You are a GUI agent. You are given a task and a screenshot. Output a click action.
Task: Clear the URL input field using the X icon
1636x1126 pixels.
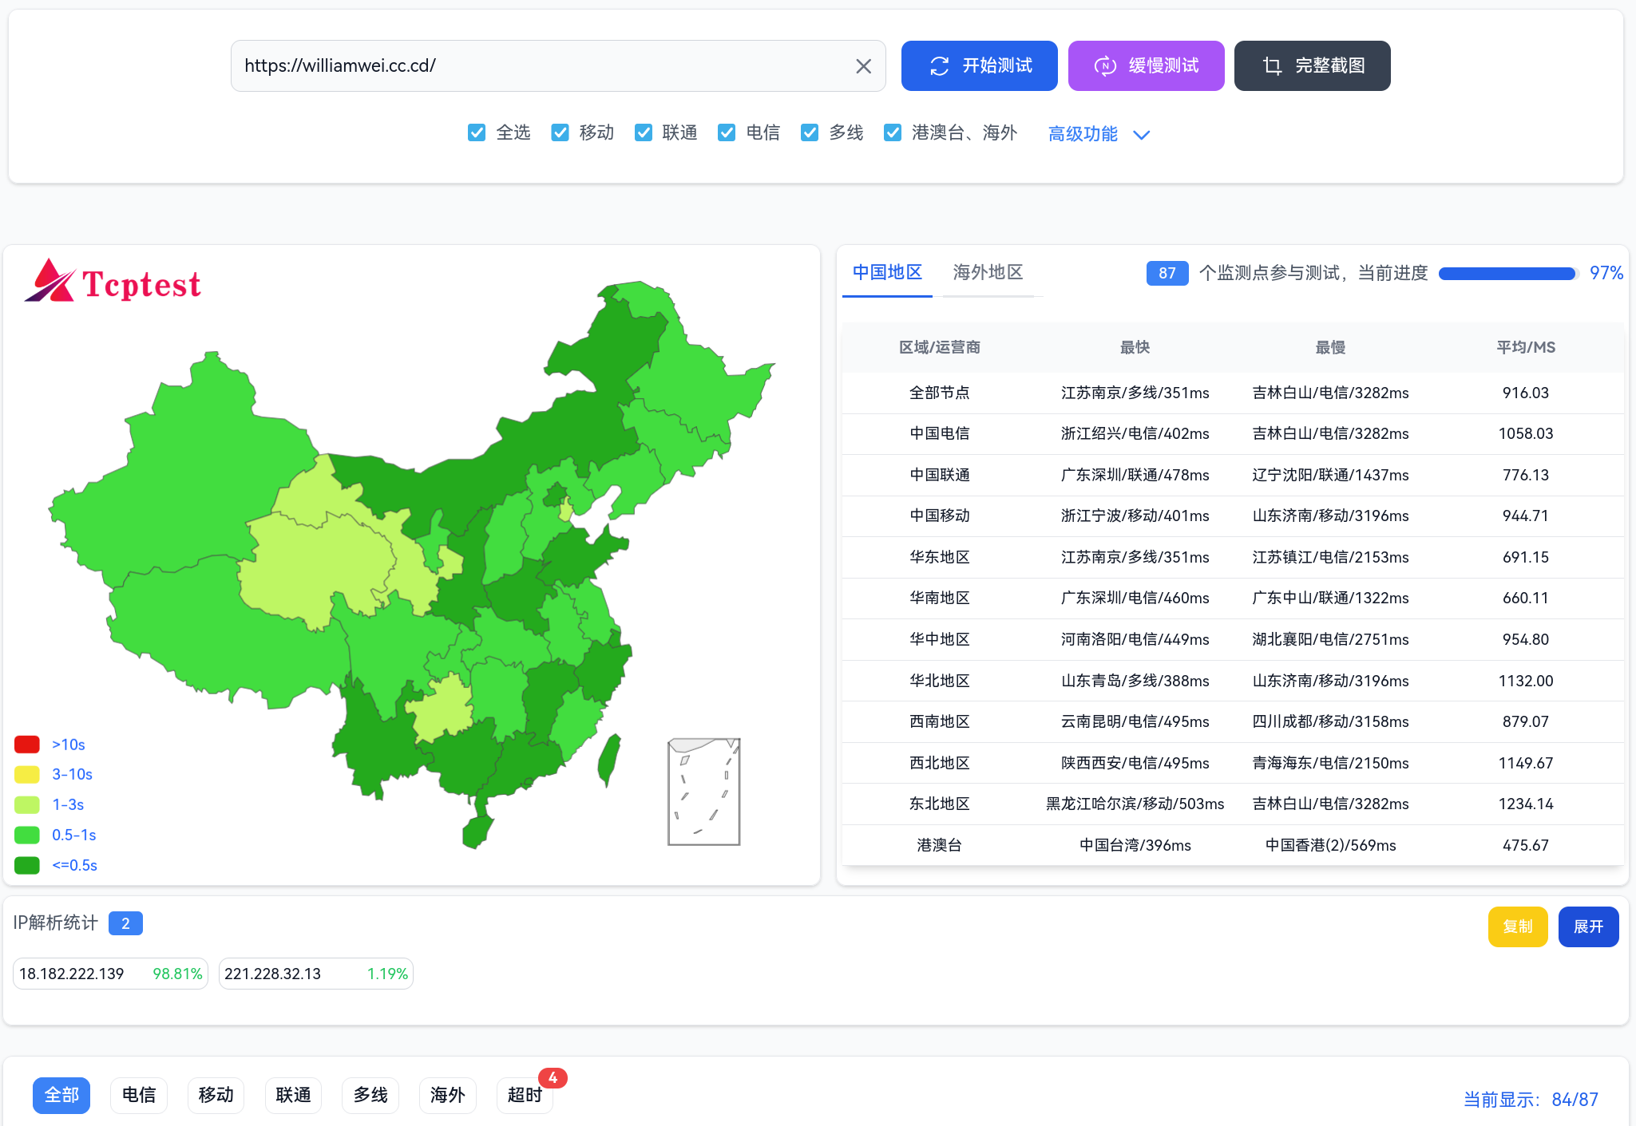click(864, 65)
